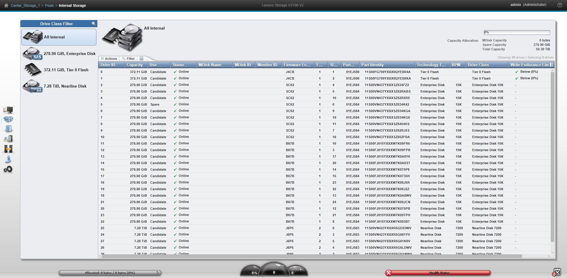Click Pools in the breadcrumb path
This screenshot has width=567, height=278.
49,6
